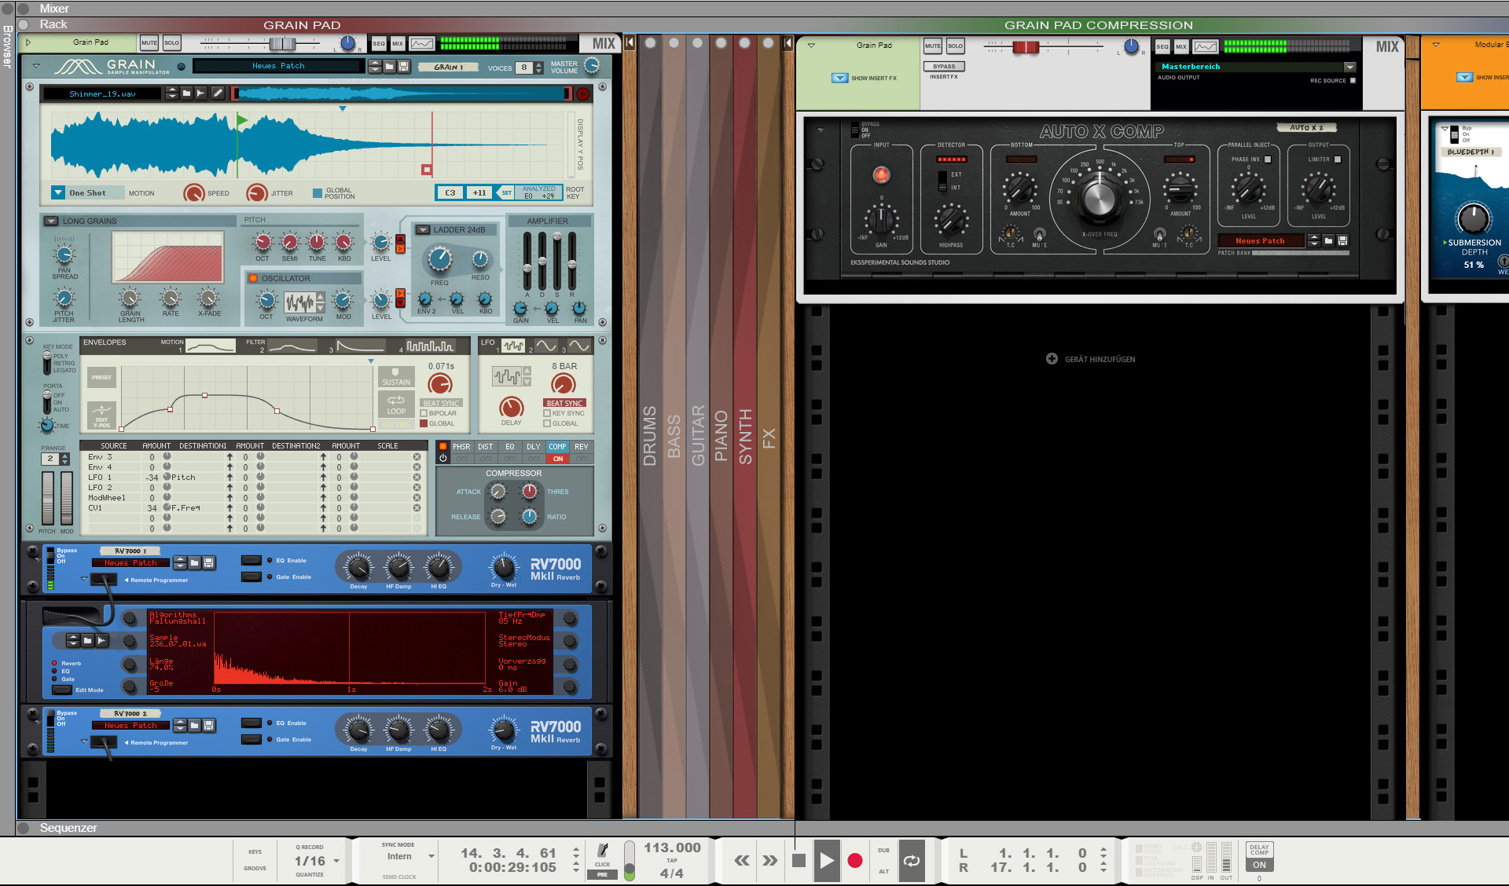This screenshot has height=886, width=1509.
Task: Select Envelope 3 decay curve
Action: [361, 346]
